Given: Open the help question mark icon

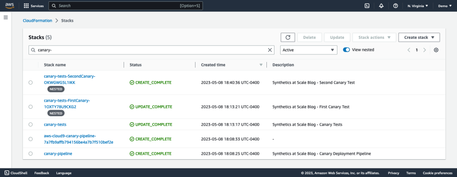Looking at the screenshot, I should (x=395, y=6).
